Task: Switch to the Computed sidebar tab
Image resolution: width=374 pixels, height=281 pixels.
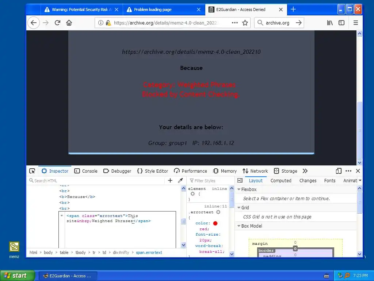Action: click(x=281, y=181)
